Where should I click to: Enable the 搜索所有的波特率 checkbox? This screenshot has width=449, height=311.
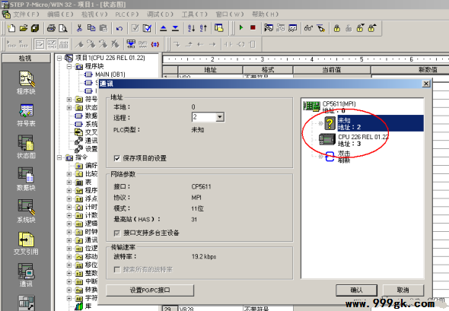pos(117,269)
